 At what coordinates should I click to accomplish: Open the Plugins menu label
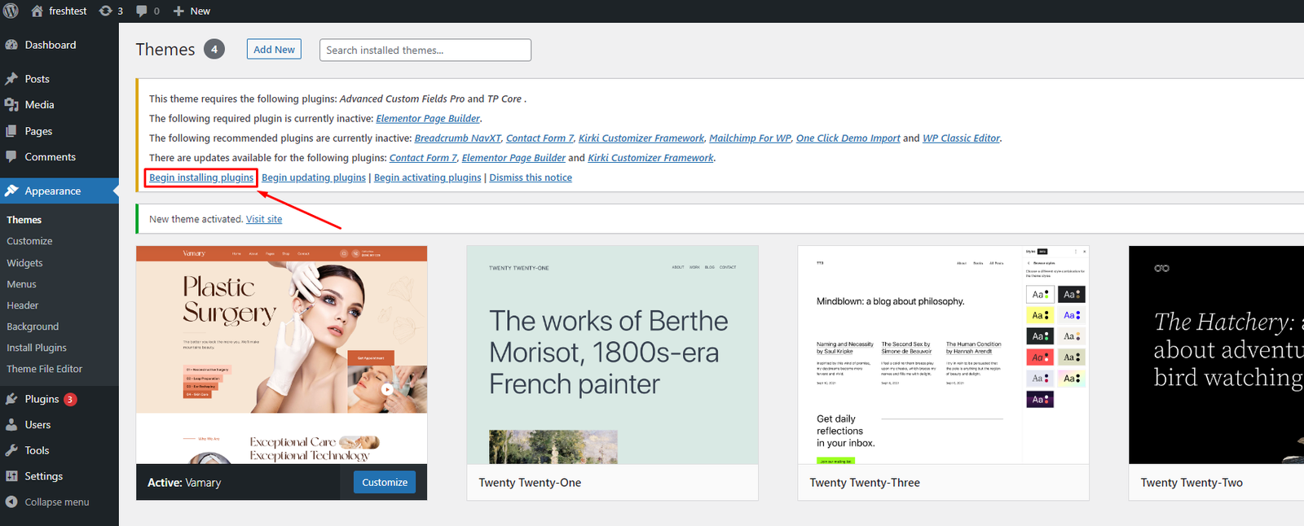click(42, 399)
